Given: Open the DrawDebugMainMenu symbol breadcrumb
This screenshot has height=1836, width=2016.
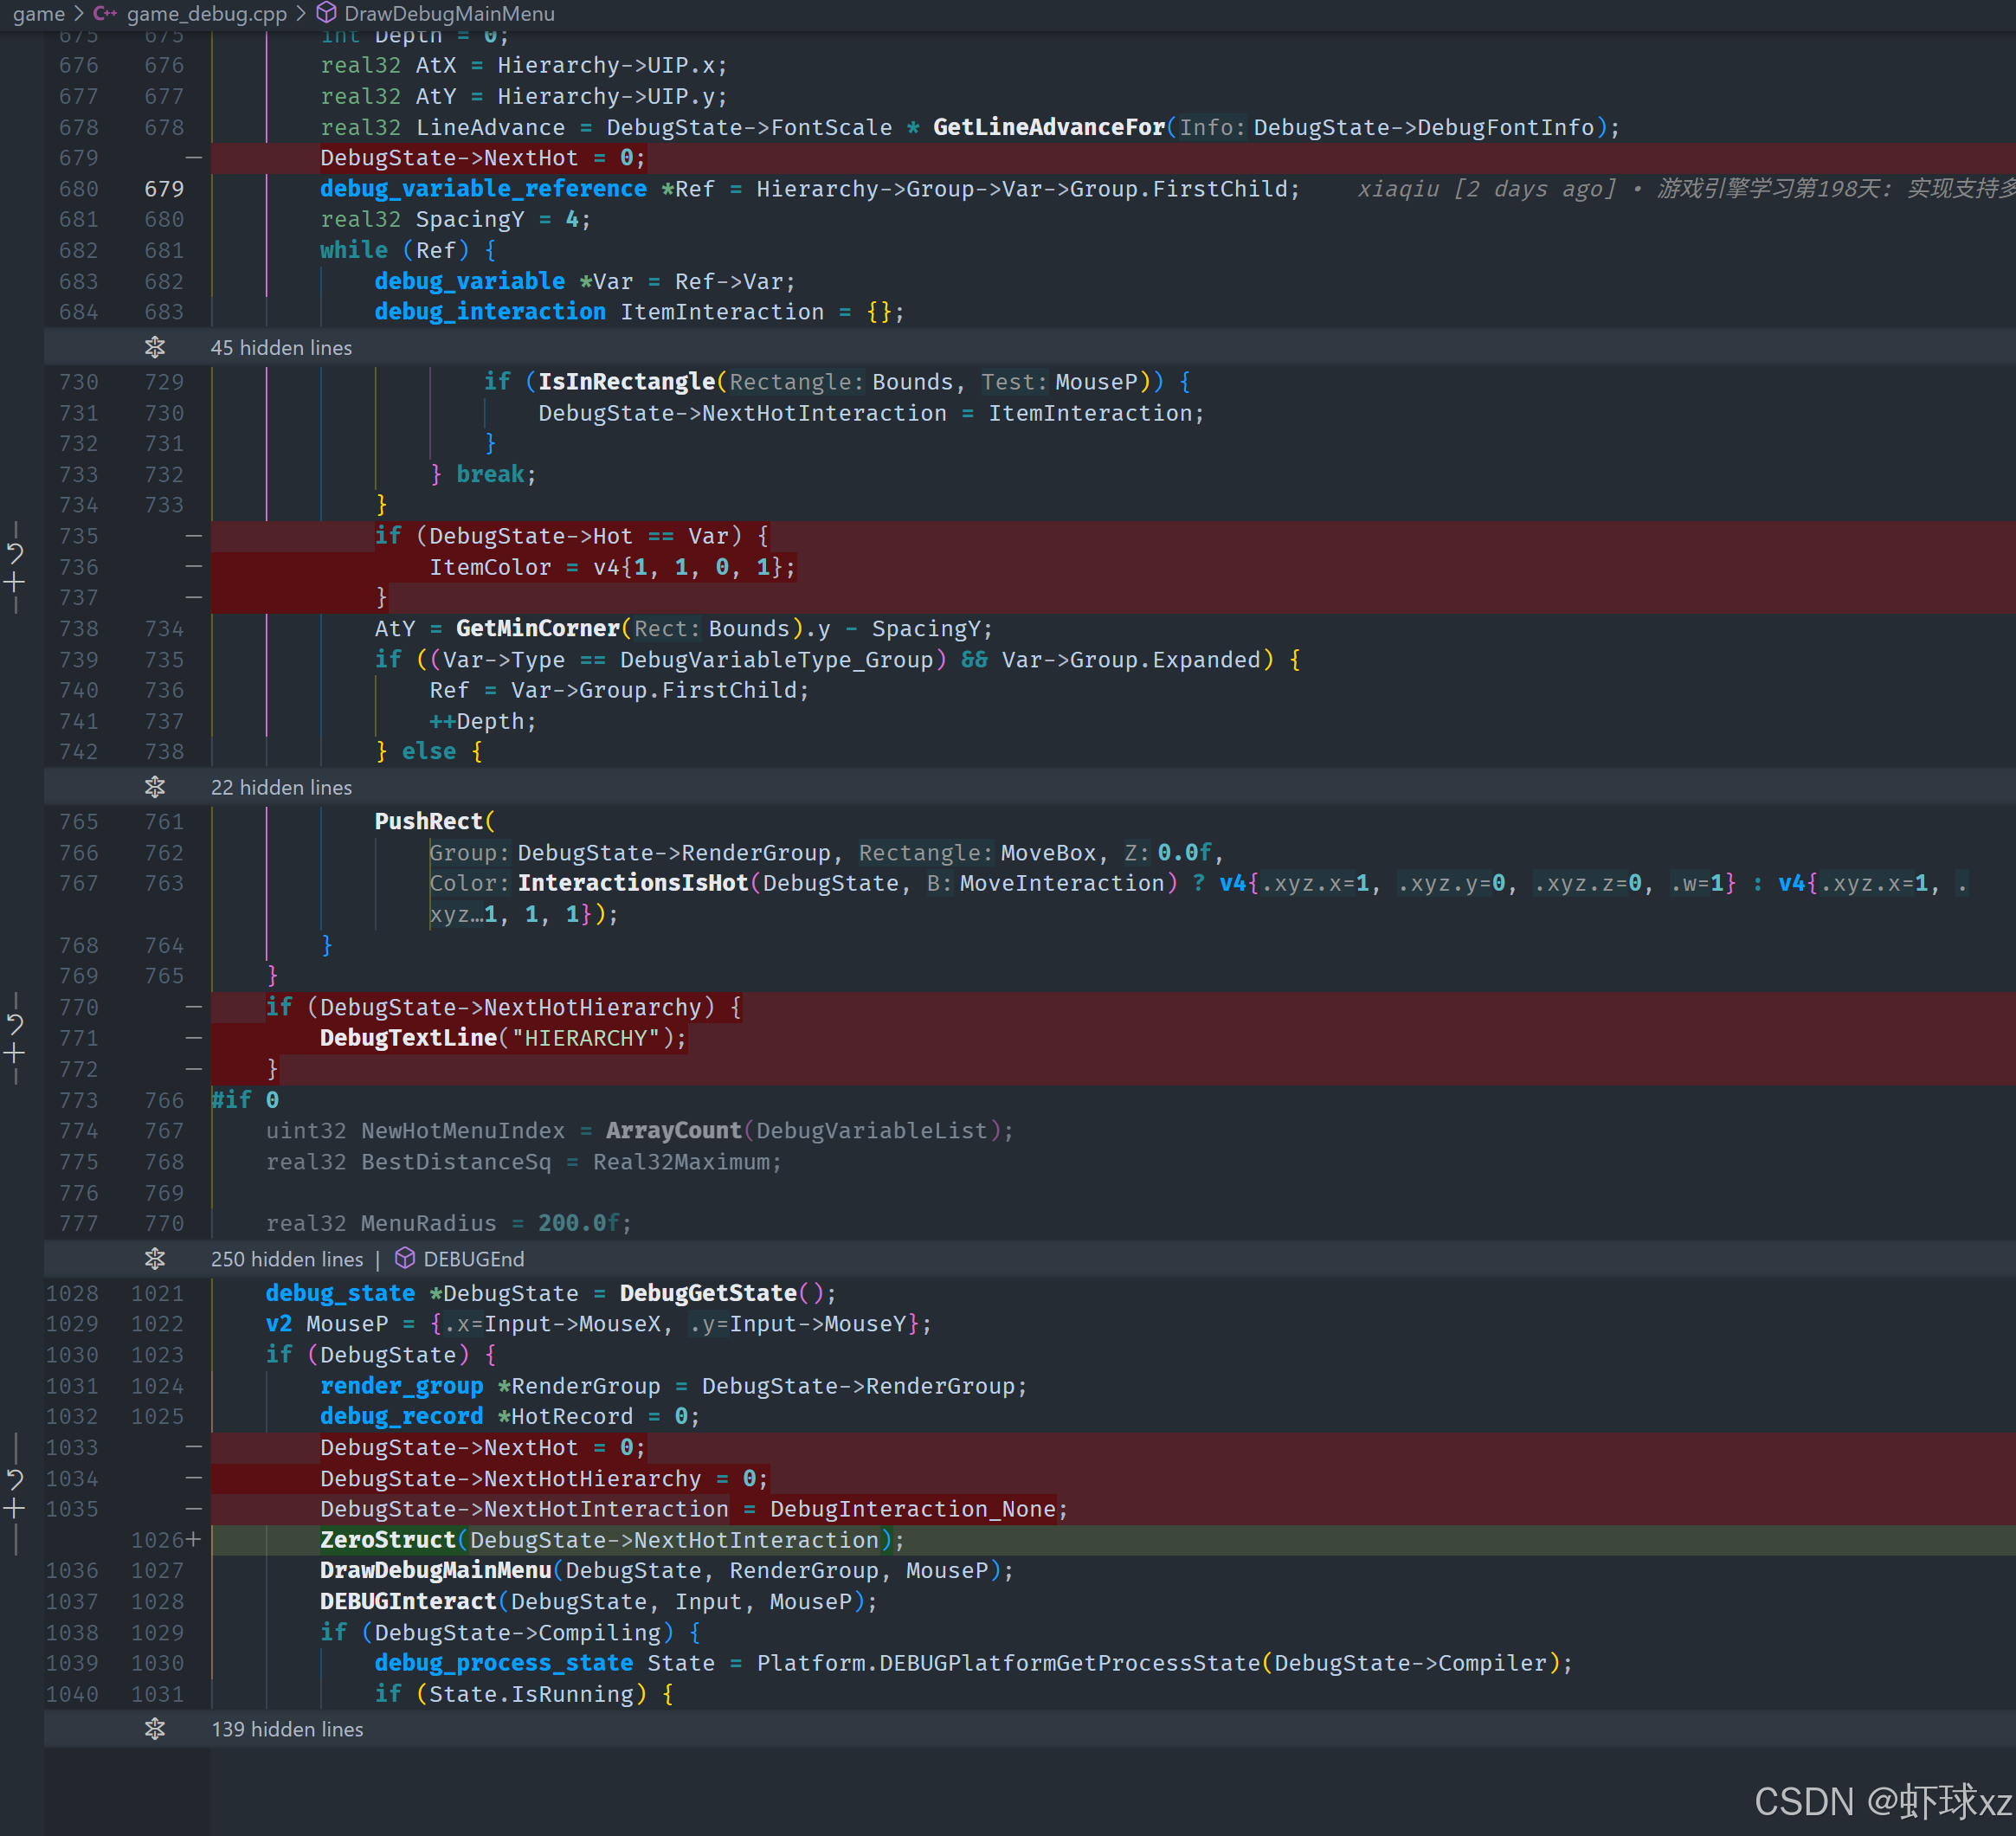Looking at the screenshot, I should [448, 13].
